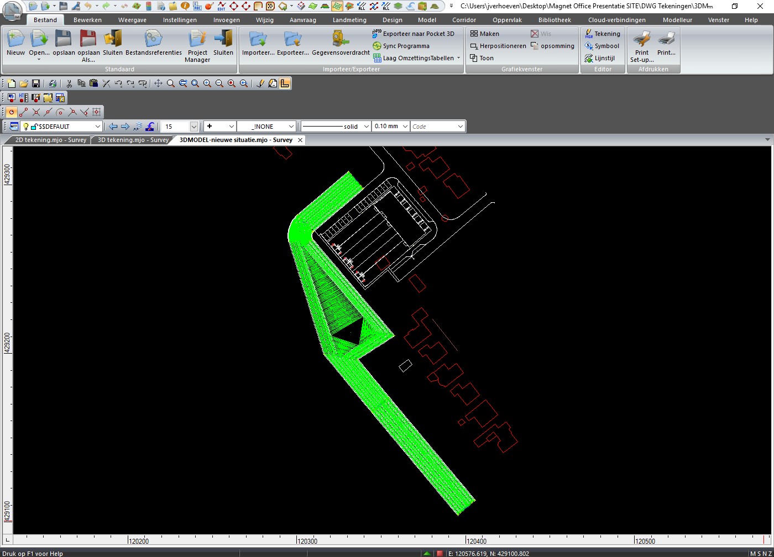
Task: Switch to the 2D tekening.mjo tab
Action: (50, 140)
